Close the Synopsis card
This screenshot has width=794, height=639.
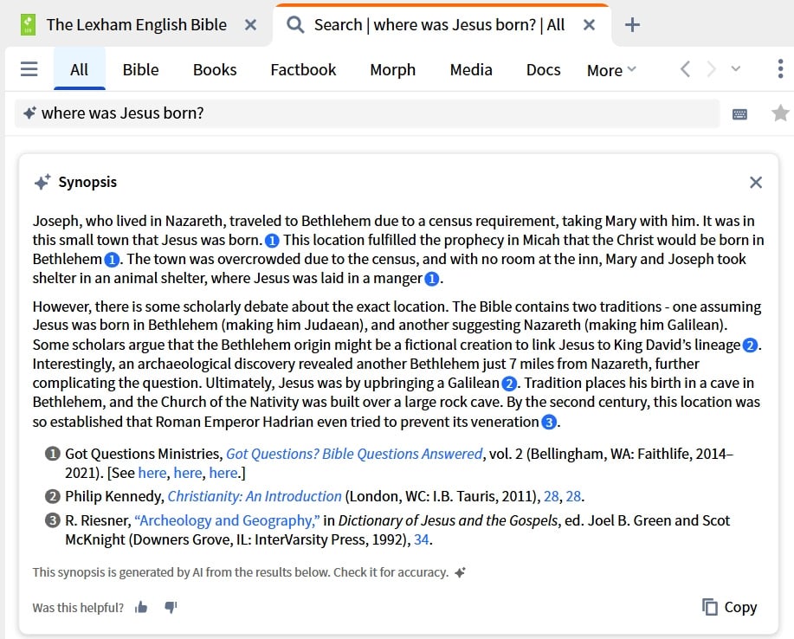click(756, 183)
